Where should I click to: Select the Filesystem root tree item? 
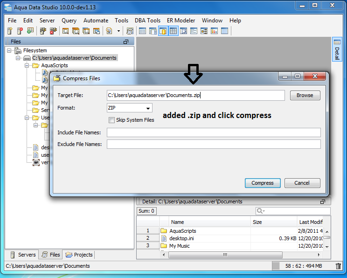(x=35, y=50)
